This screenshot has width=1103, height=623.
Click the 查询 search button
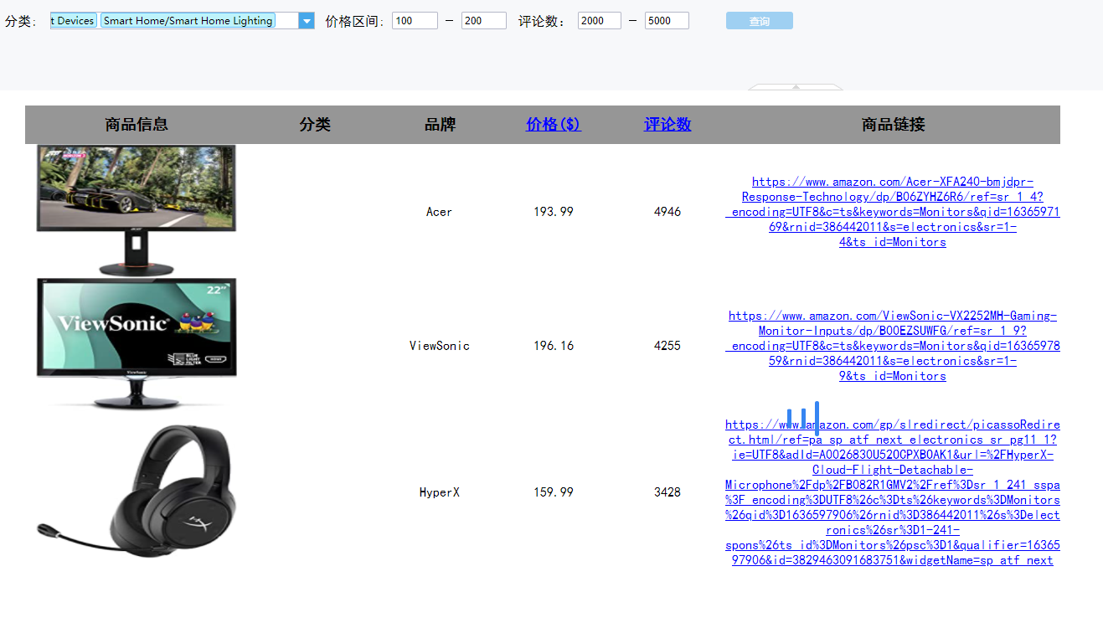tap(759, 21)
